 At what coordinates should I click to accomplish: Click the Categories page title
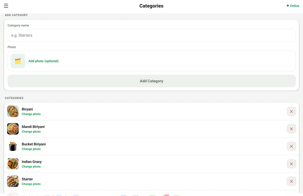click(x=151, y=6)
